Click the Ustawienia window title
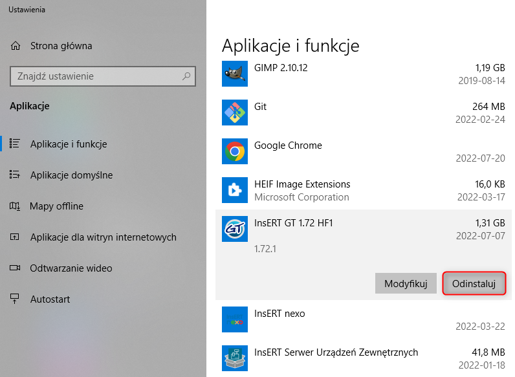 [x=27, y=10]
